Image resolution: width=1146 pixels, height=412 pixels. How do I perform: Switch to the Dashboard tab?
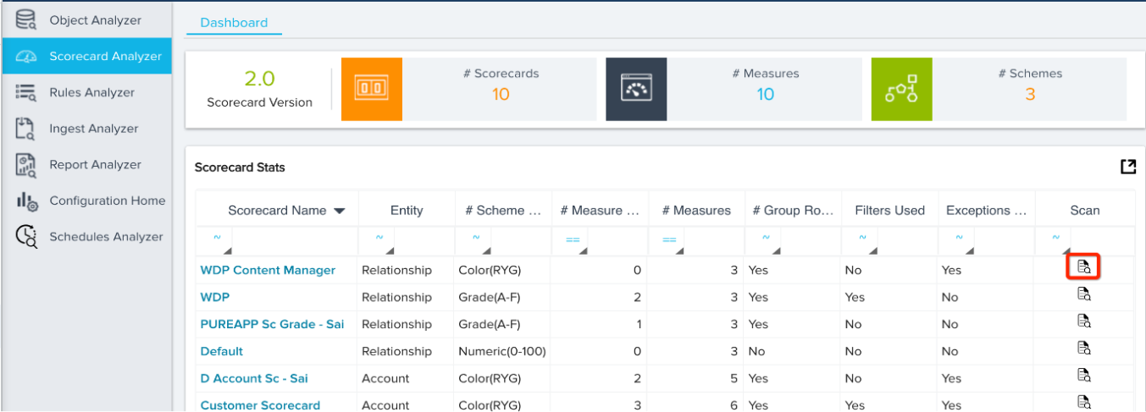coord(234,23)
